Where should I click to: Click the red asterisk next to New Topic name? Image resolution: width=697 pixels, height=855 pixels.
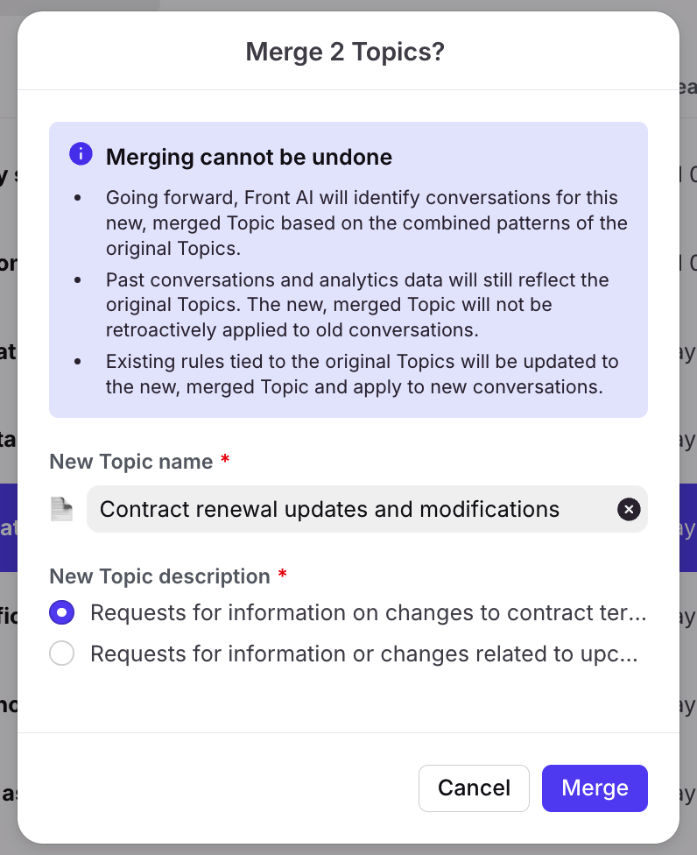(224, 460)
